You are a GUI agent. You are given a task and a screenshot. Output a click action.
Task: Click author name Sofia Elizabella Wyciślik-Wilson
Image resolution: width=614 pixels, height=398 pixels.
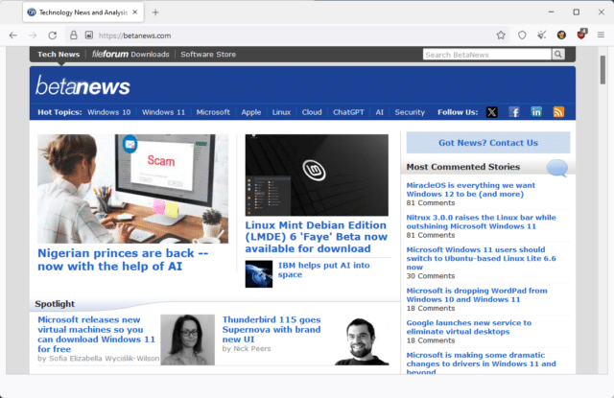pyautogui.click(x=105, y=359)
